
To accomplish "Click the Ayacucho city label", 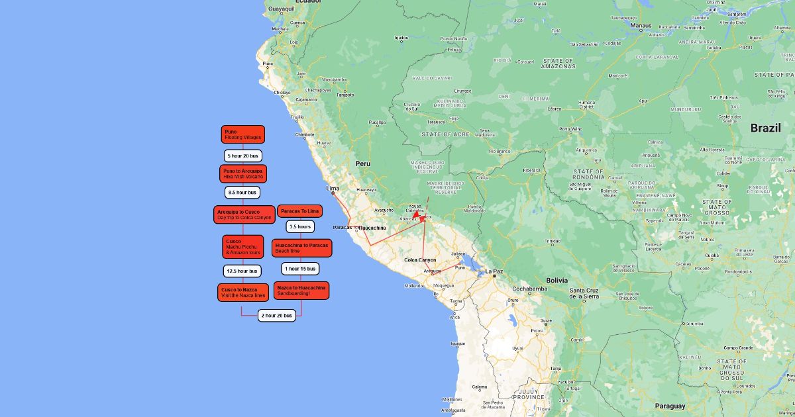I will tap(384, 210).
